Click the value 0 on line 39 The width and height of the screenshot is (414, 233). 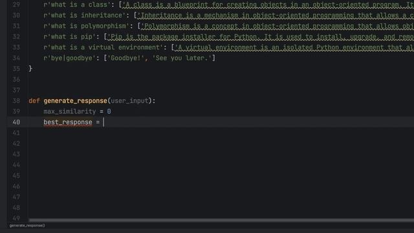tap(109, 111)
